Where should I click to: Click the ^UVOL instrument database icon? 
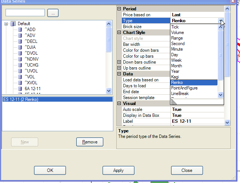20,71
